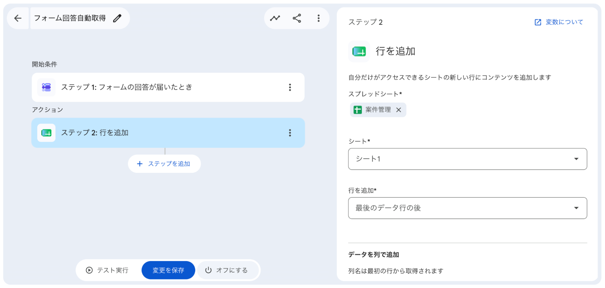Open Step 2 three-dot options menu

290,133
